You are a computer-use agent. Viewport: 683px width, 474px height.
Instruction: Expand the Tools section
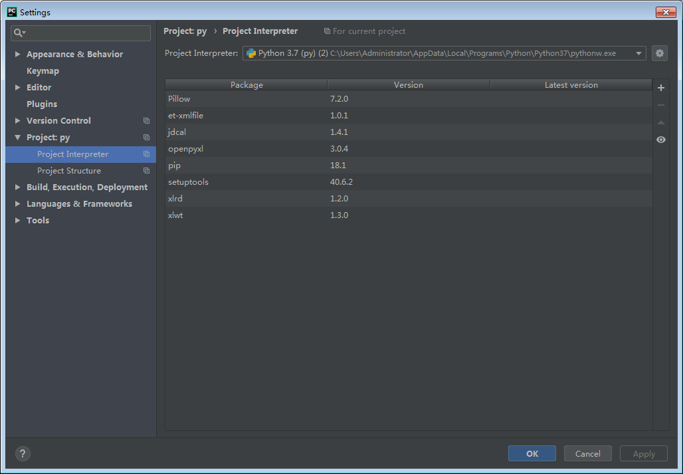click(17, 220)
